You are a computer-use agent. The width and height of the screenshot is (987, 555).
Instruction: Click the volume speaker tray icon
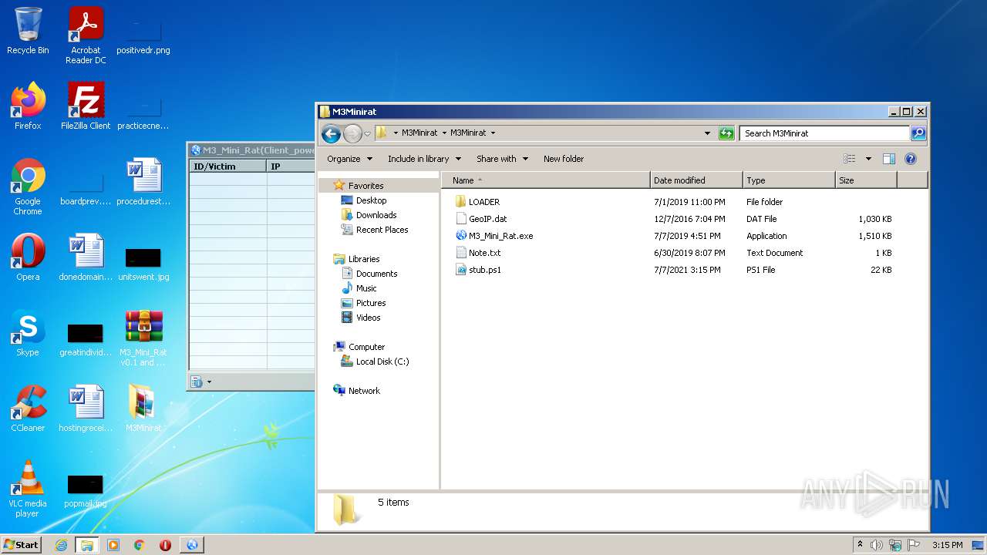(877, 545)
